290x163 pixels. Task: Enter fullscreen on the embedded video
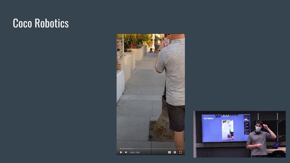(x=180, y=152)
